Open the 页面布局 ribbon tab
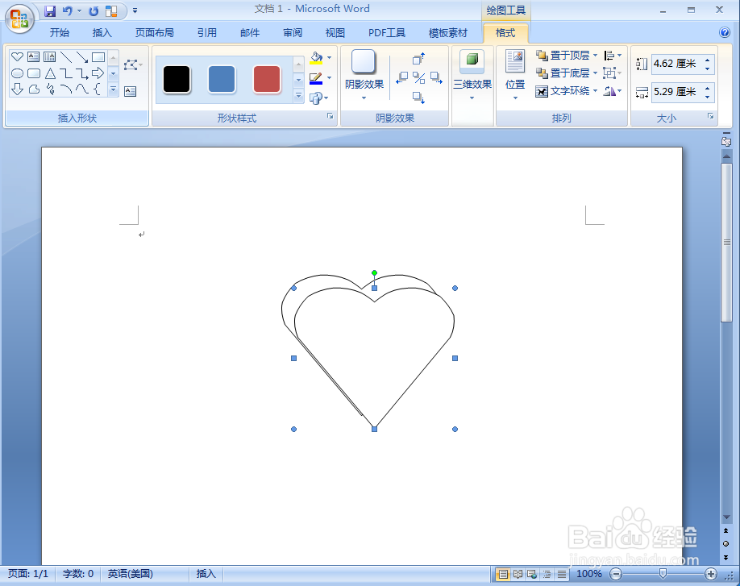Viewport: 740px width, 586px height. point(154,32)
